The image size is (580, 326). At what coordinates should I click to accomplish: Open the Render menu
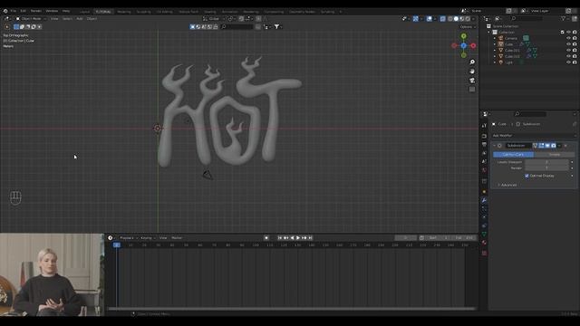tap(36, 11)
